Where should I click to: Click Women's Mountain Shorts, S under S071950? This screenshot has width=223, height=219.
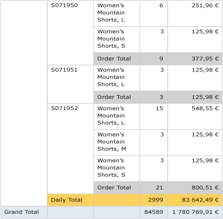pos(117,39)
